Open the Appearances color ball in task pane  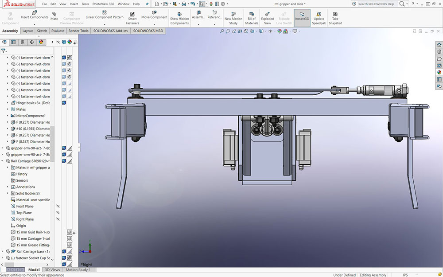(439, 72)
